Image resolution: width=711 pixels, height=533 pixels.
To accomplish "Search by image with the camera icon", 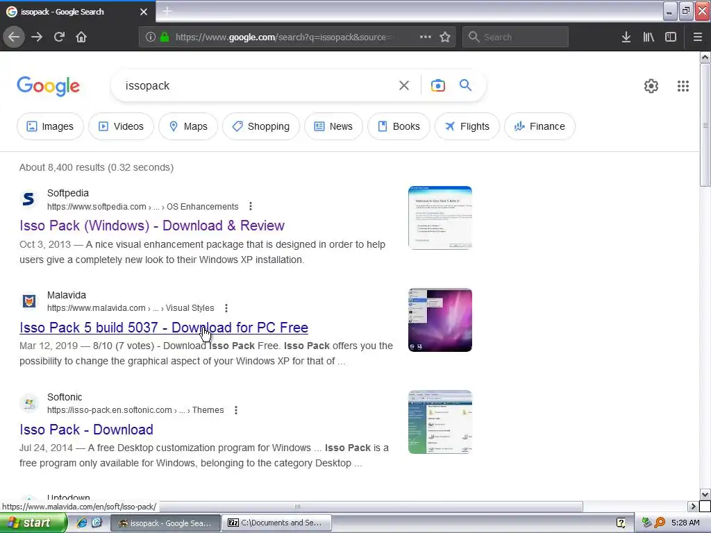I will (438, 85).
